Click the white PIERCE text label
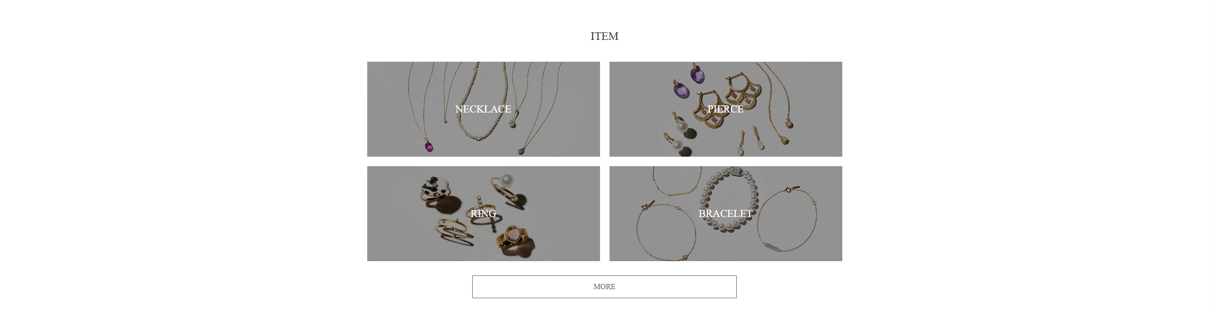The image size is (1210, 311). [725, 109]
